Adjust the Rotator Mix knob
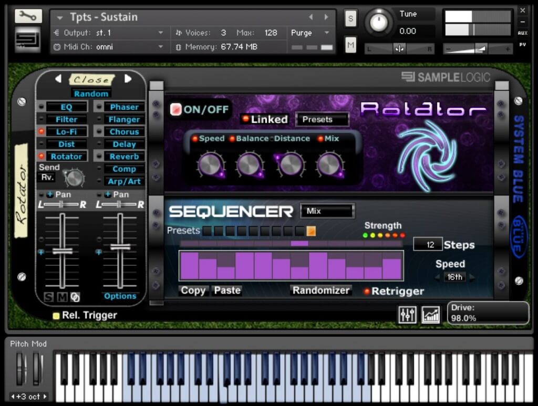Screen dimensions: 538x406 coord(329,165)
